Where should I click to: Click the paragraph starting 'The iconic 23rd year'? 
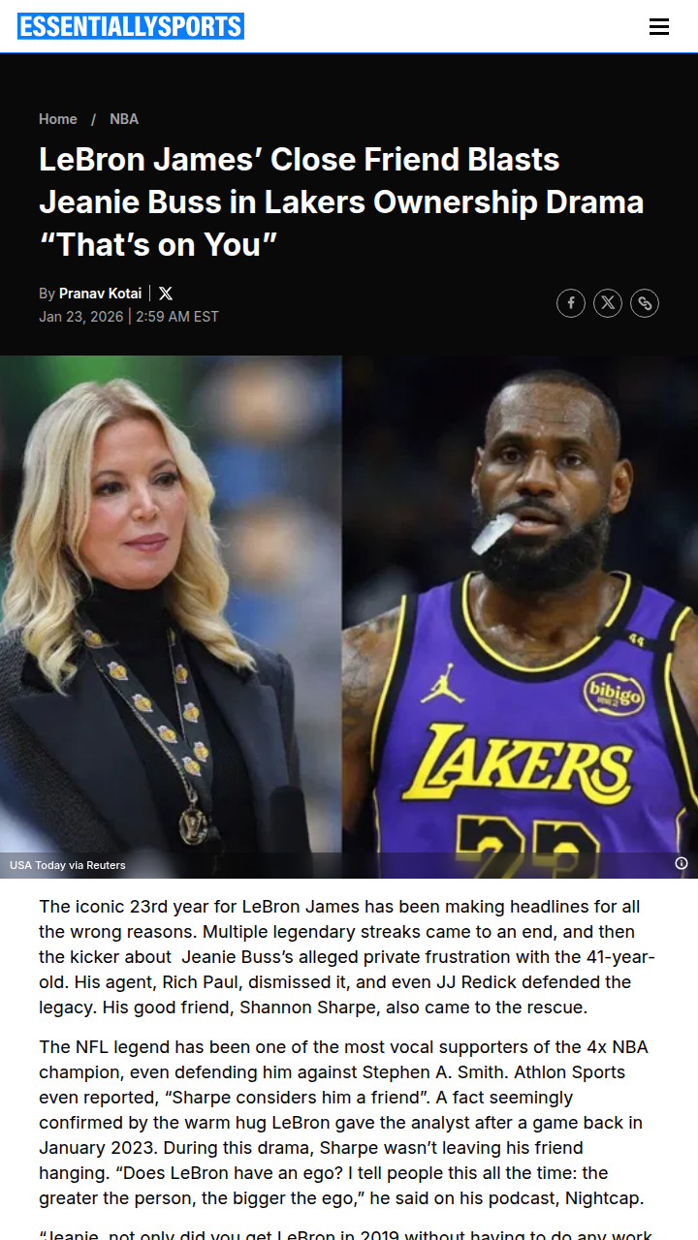[348, 957]
